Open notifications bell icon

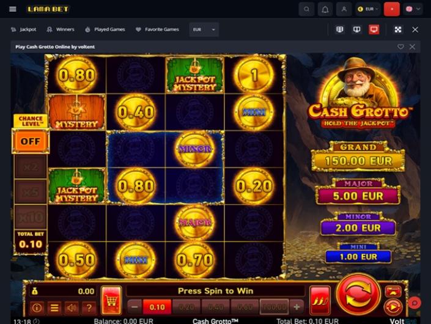point(325,9)
